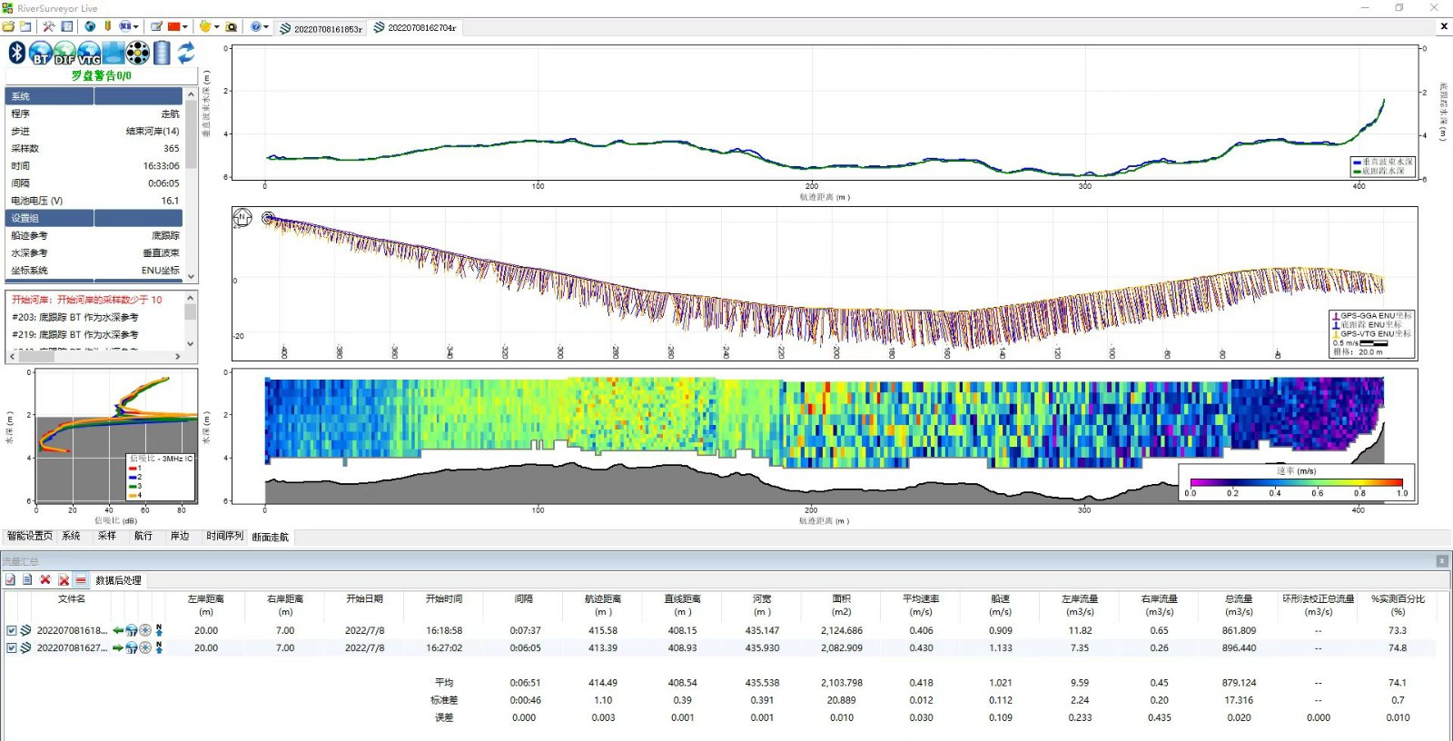This screenshot has height=741, width=1453.
Task: Switch to the 时间序列 tab
Action: click(x=224, y=537)
